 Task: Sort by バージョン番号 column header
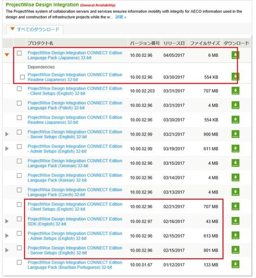(x=144, y=43)
